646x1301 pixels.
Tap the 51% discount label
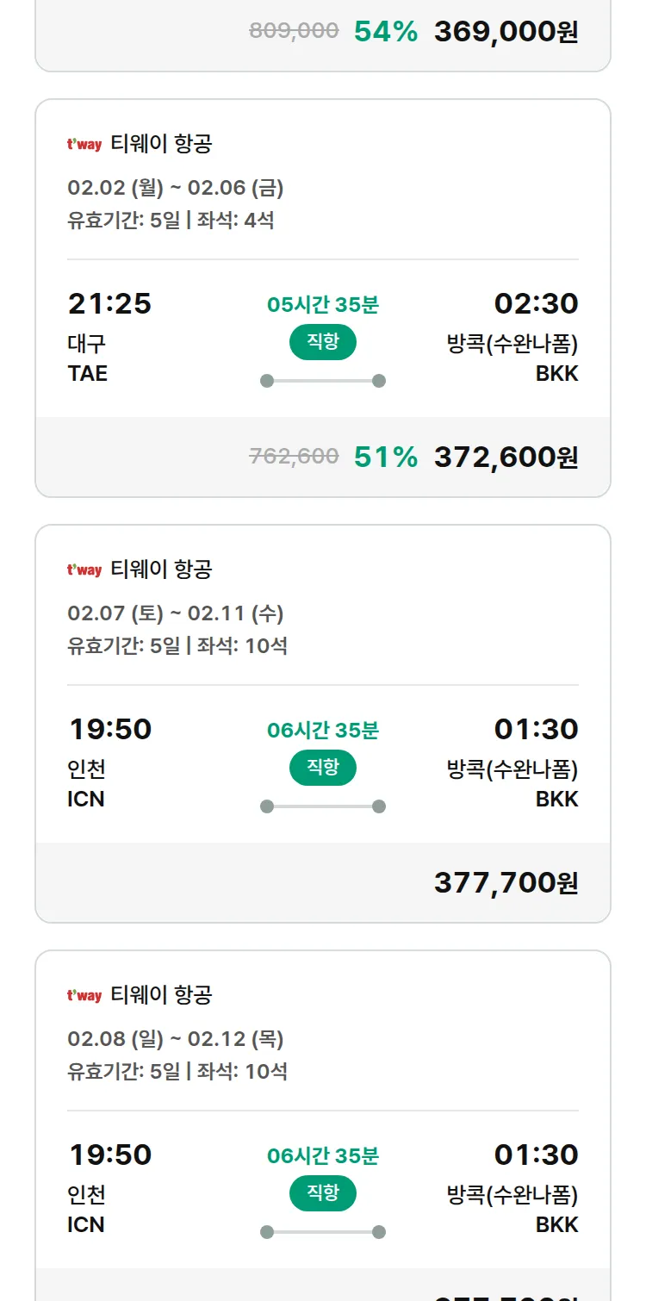tap(386, 457)
